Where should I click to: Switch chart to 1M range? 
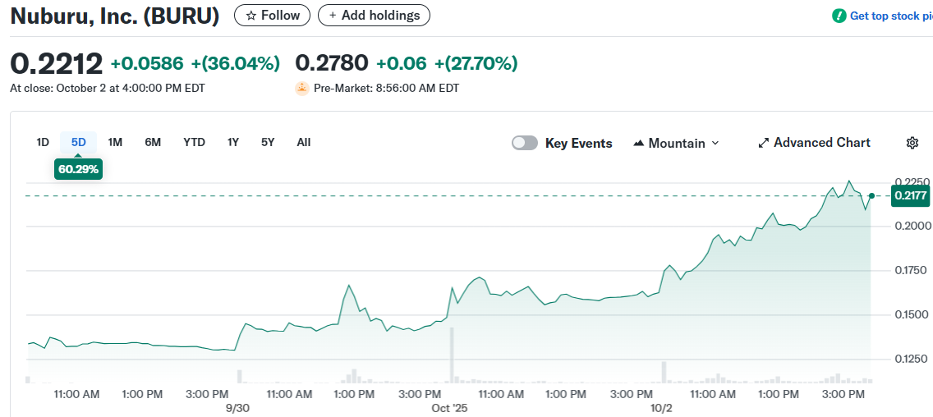[x=115, y=142]
